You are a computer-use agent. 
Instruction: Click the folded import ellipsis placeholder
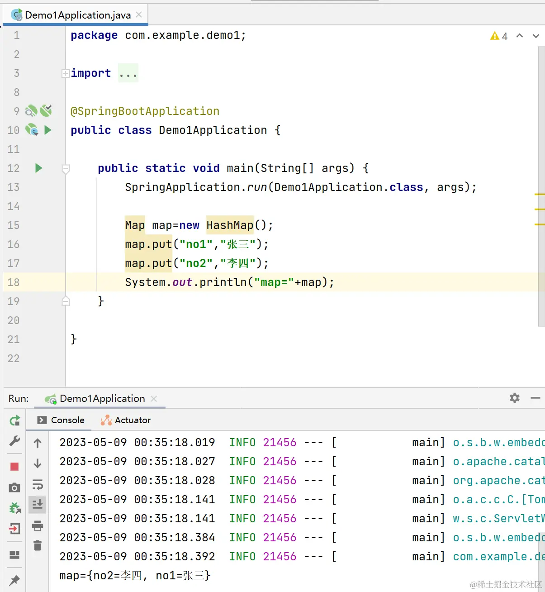click(128, 73)
